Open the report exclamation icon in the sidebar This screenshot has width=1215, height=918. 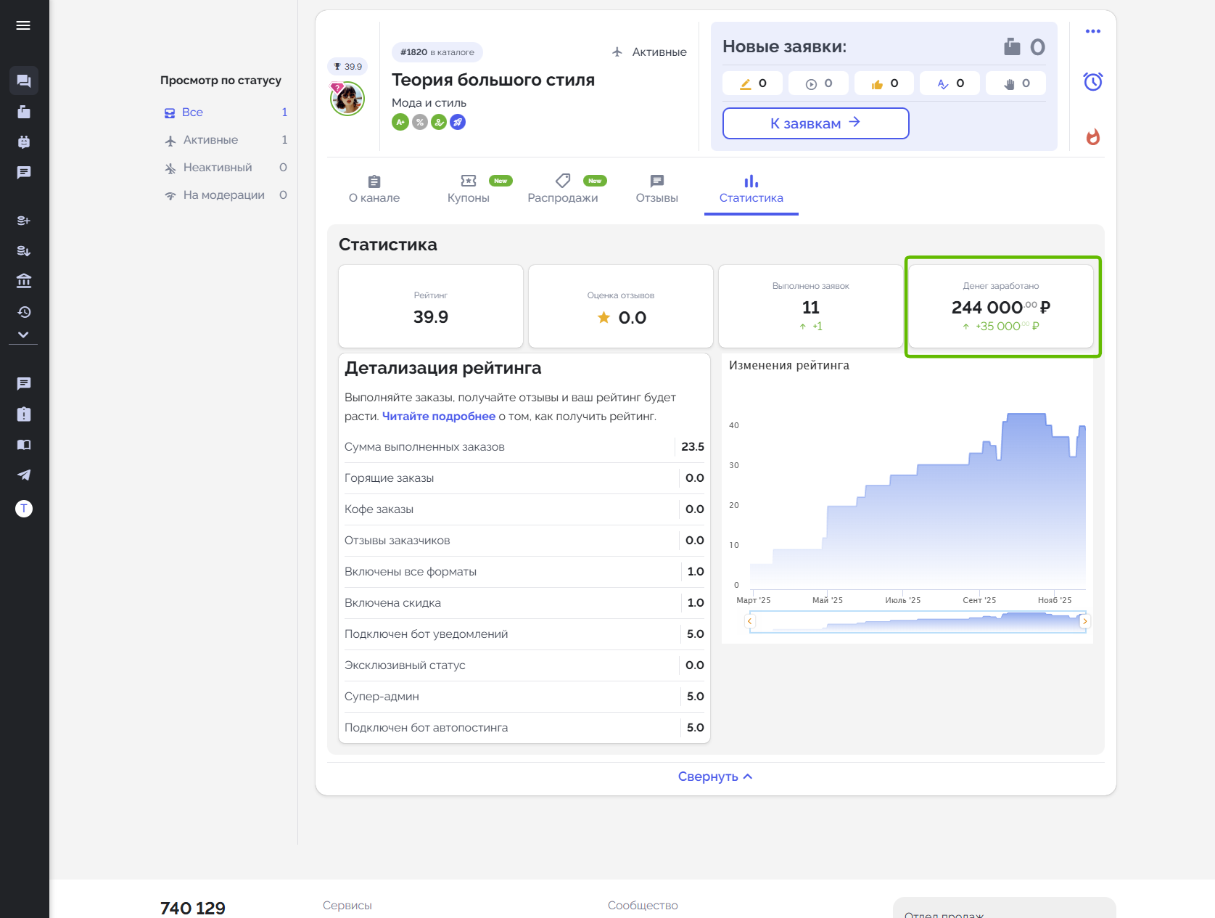pos(24,414)
